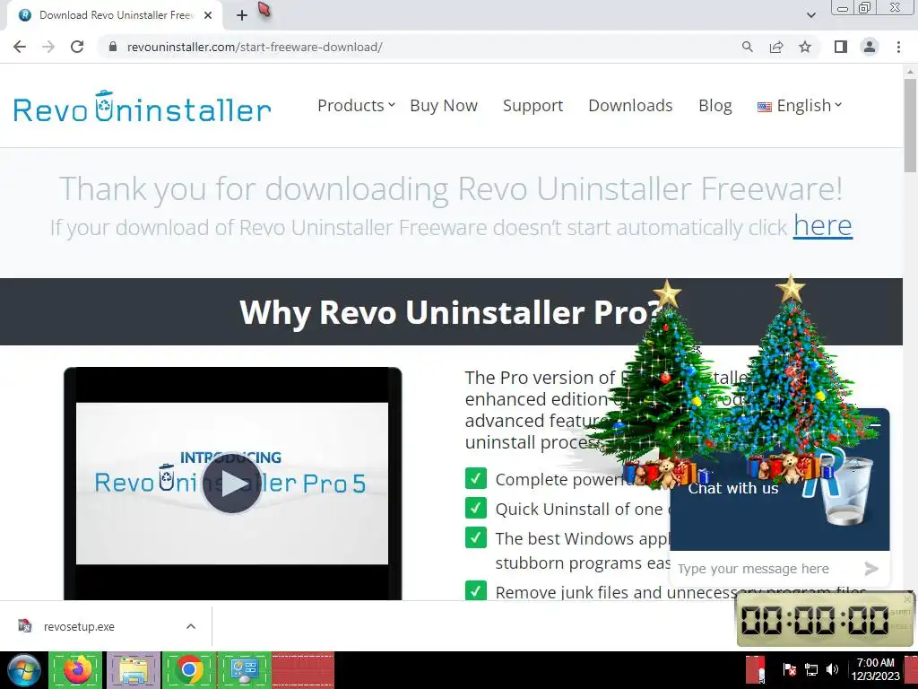This screenshot has height=689, width=918.
Task: Click the 'Quick Uninstall' green checkmark
Action: coord(476,508)
